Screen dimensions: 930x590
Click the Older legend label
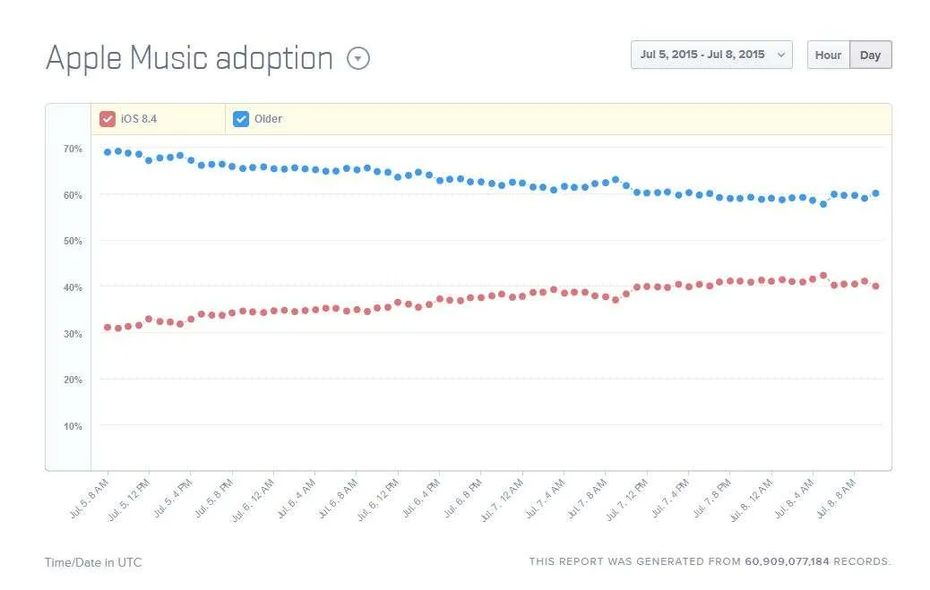(x=268, y=118)
